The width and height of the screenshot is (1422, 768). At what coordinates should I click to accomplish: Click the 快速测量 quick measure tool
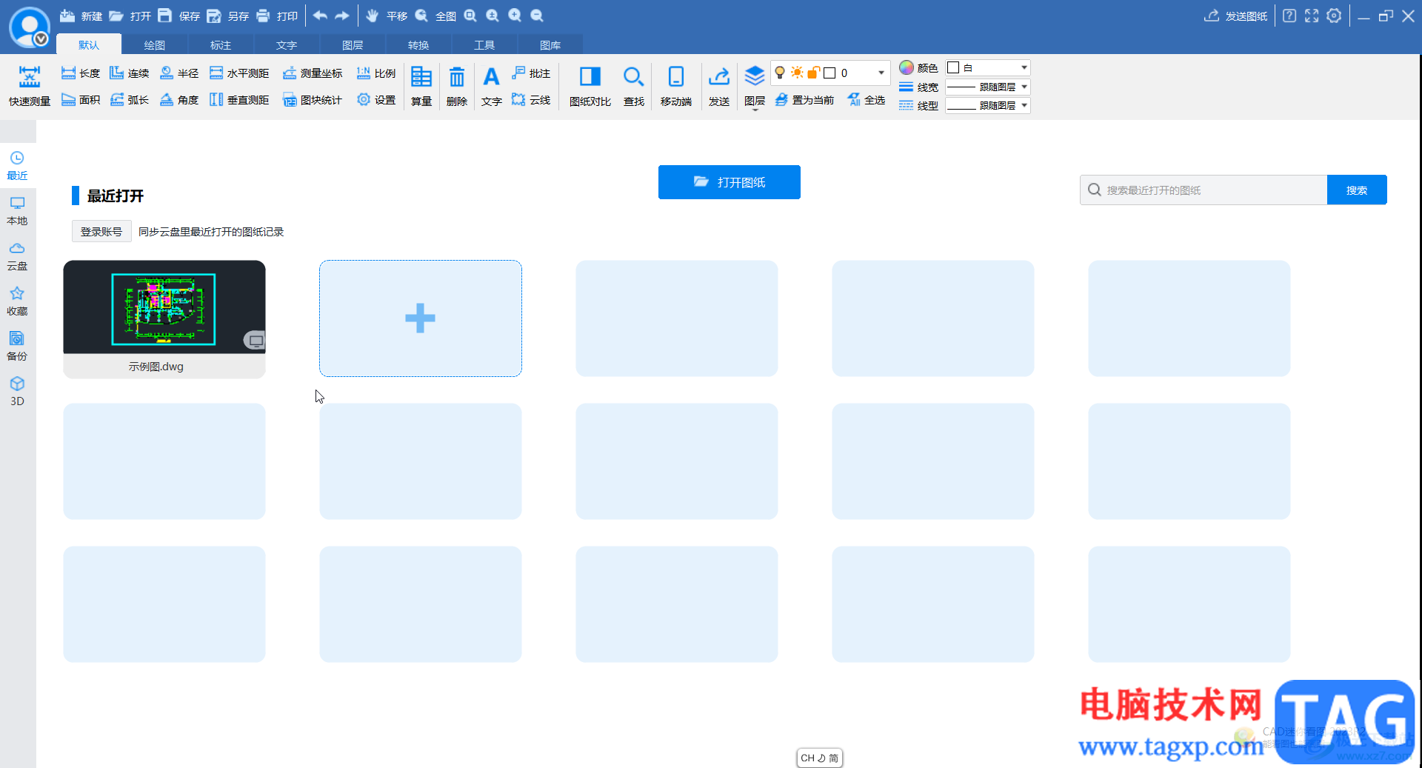[x=30, y=86]
